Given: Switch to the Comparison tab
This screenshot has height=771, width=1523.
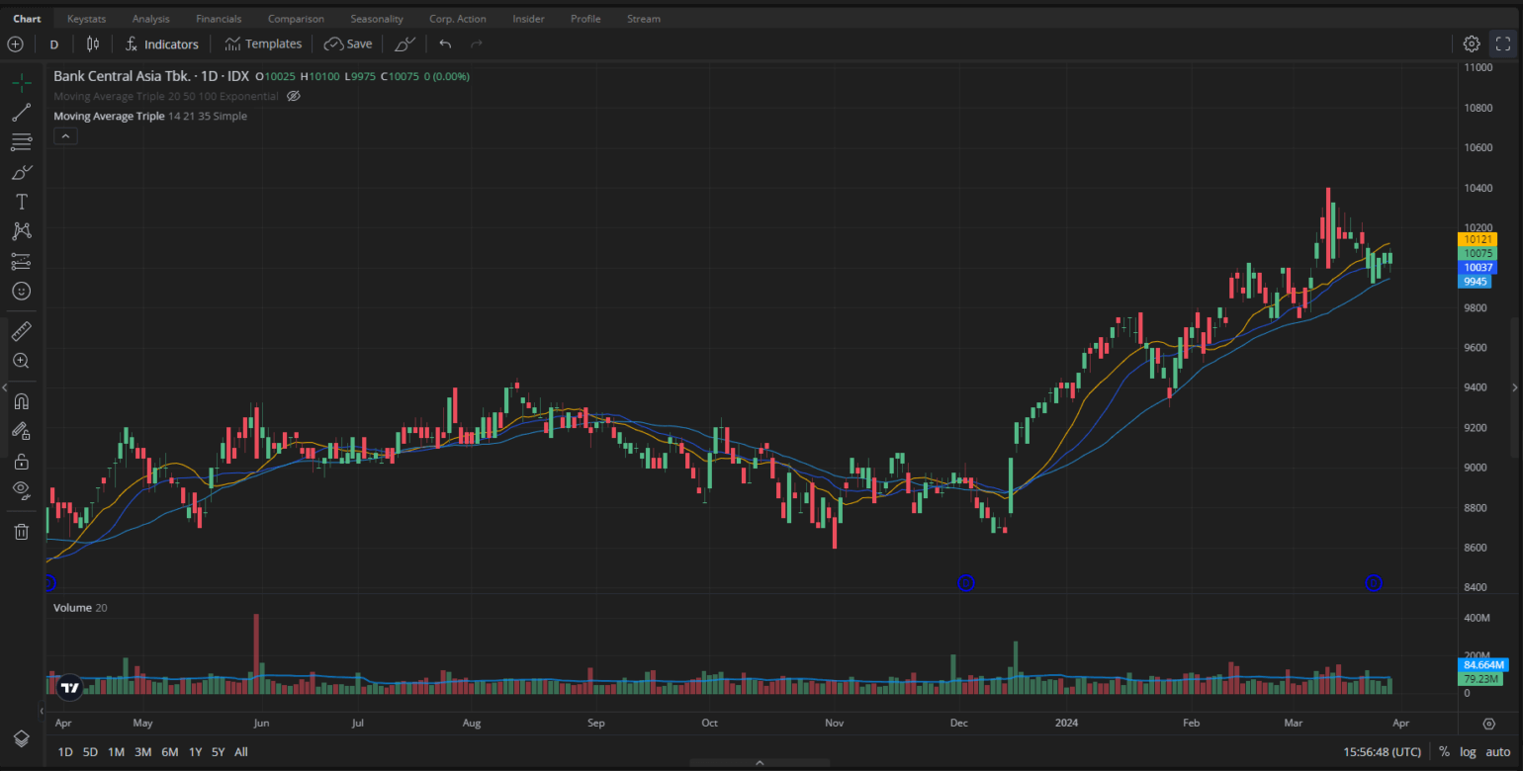Looking at the screenshot, I should click(296, 19).
